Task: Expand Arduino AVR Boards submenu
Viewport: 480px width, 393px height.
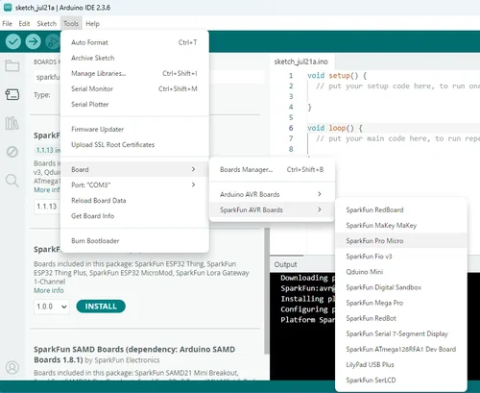Action: point(272,194)
